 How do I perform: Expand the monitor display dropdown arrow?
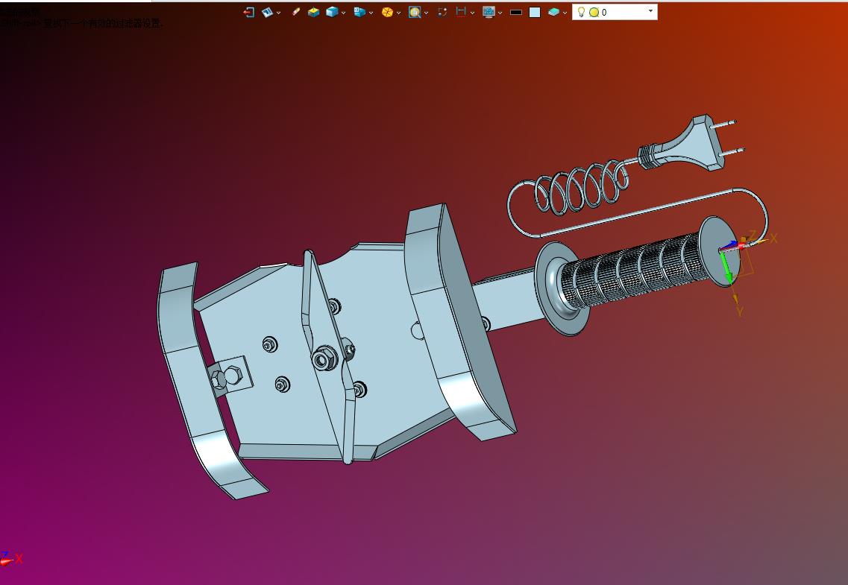click(x=500, y=13)
